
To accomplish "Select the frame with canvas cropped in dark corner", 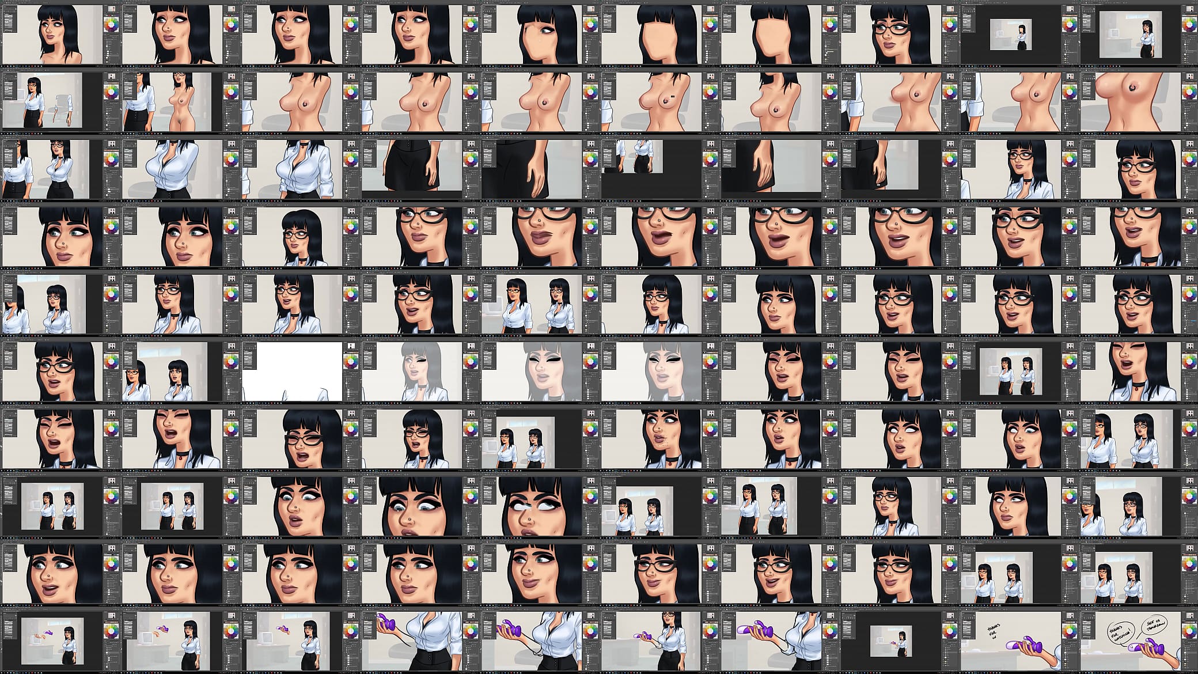I will [659, 169].
